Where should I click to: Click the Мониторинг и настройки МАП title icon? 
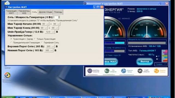(85, 4)
